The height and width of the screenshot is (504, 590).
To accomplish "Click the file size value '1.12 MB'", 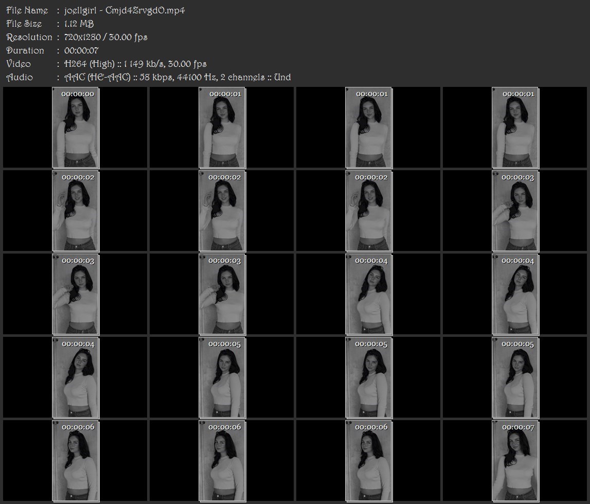I will tap(79, 24).
